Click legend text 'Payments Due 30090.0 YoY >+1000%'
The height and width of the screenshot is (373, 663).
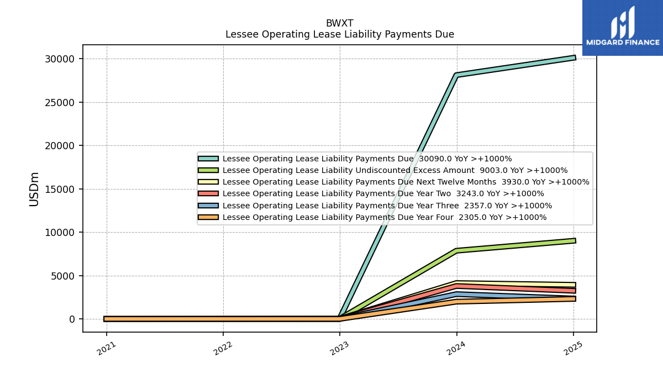[435, 159]
